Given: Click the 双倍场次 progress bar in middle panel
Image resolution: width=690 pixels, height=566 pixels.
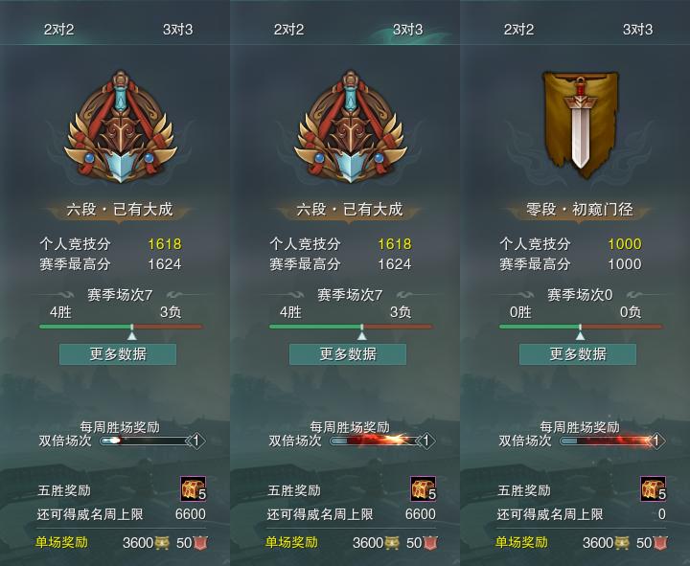Looking at the screenshot, I should pyautogui.click(x=374, y=441).
